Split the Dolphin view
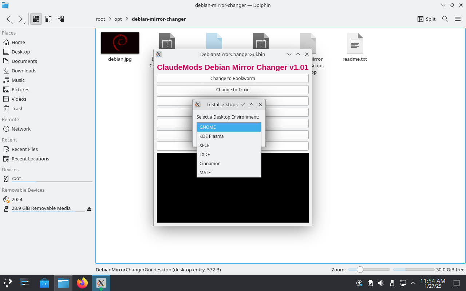The width and height of the screenshot is (466, 291). (426, 19)
